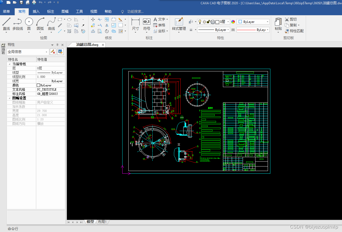Click the eraser tool in the 修改 group
Screen dimensions: 342x232
pyautogui.click(x=120, y=19)
